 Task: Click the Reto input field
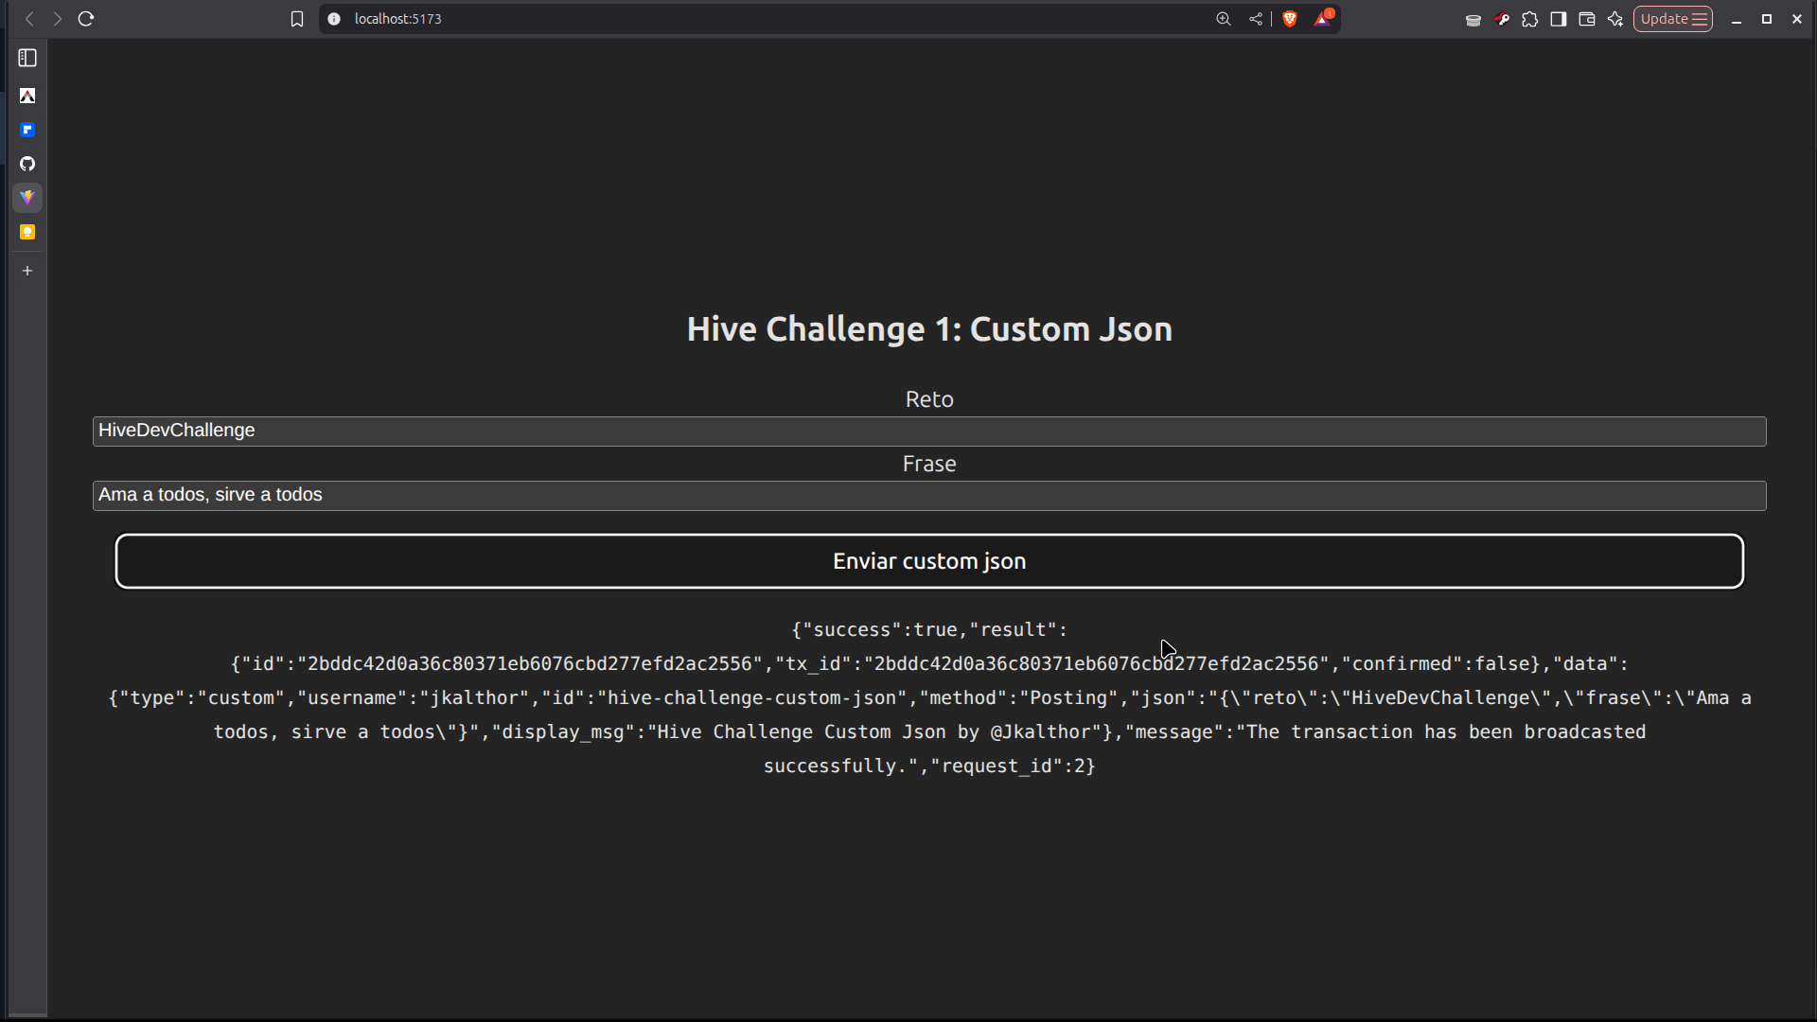pos(929,432)
